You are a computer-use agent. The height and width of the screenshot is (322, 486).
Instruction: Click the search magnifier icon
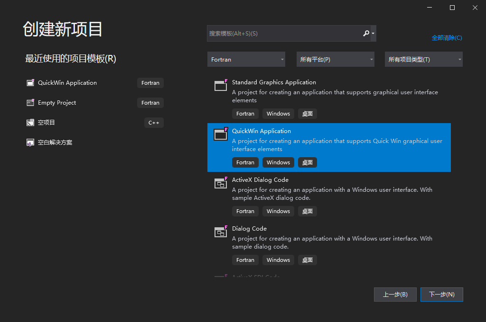pyautogui.click(x=366, y=33)
